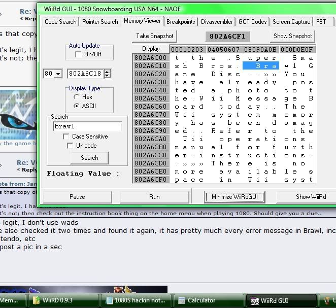Image resolution: width=336 pixels, height=308 pixels.
Task: Toggle the Auto-Update On/Off checkbox
Action: click(78, 54)
